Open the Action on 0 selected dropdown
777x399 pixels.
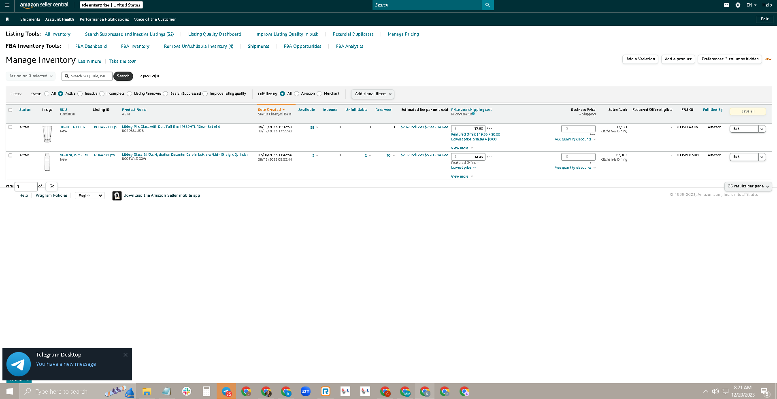tap(30, 76)
